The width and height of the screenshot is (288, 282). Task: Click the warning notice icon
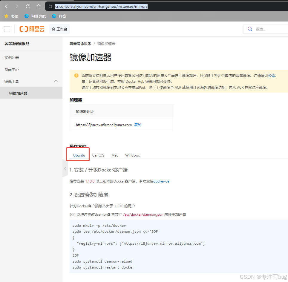pyautogui.click(x=76, y=76)
